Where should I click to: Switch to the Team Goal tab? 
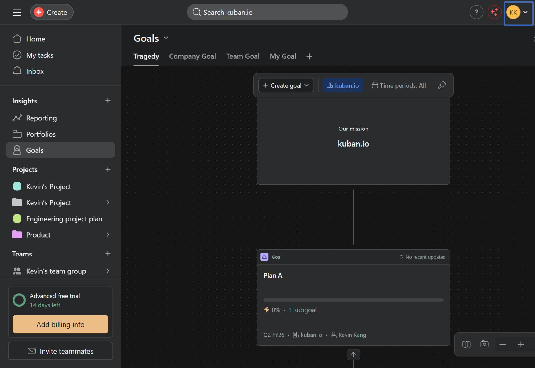coord(243,56)
